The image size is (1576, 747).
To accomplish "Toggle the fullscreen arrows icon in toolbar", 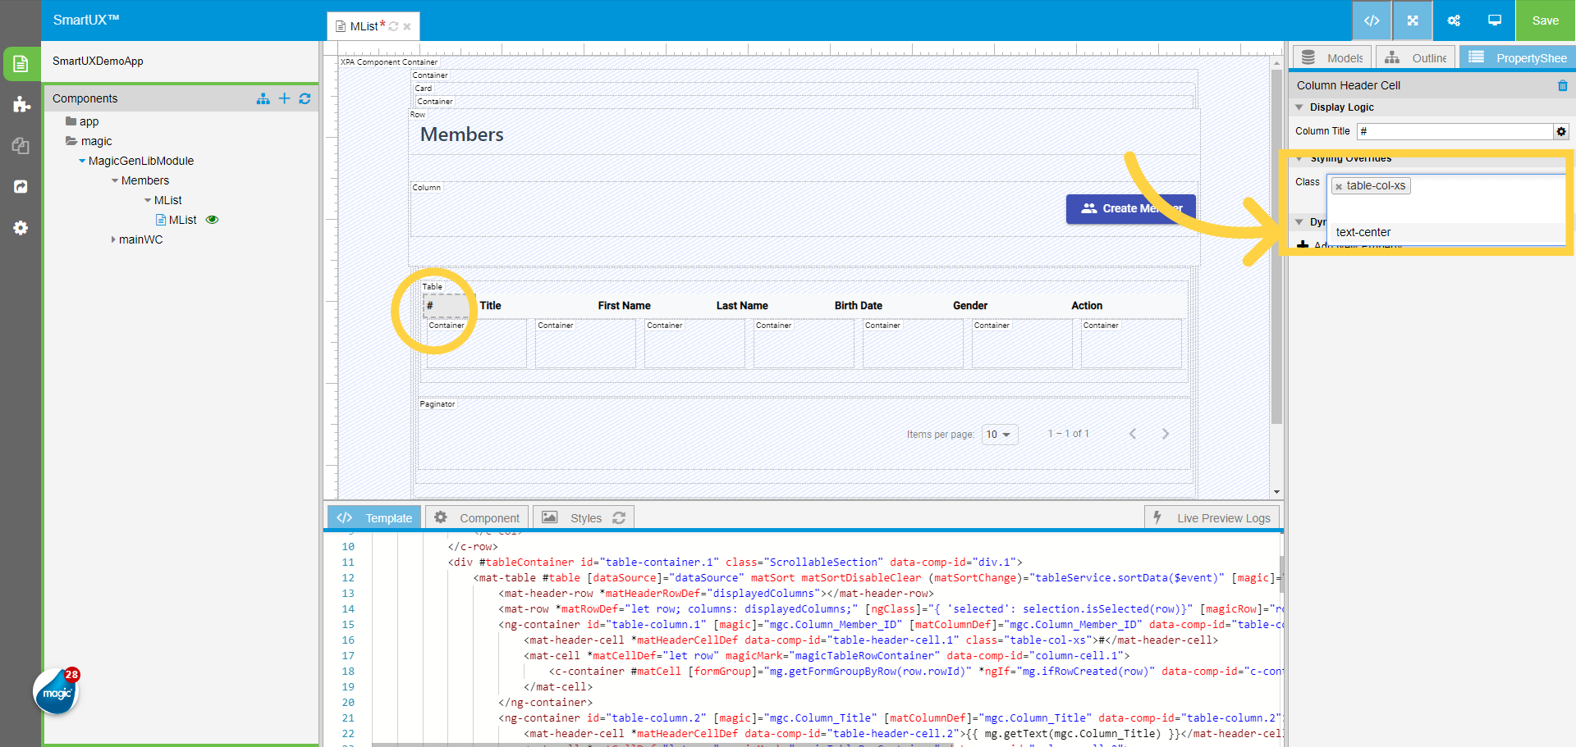I will point(1413,20).
